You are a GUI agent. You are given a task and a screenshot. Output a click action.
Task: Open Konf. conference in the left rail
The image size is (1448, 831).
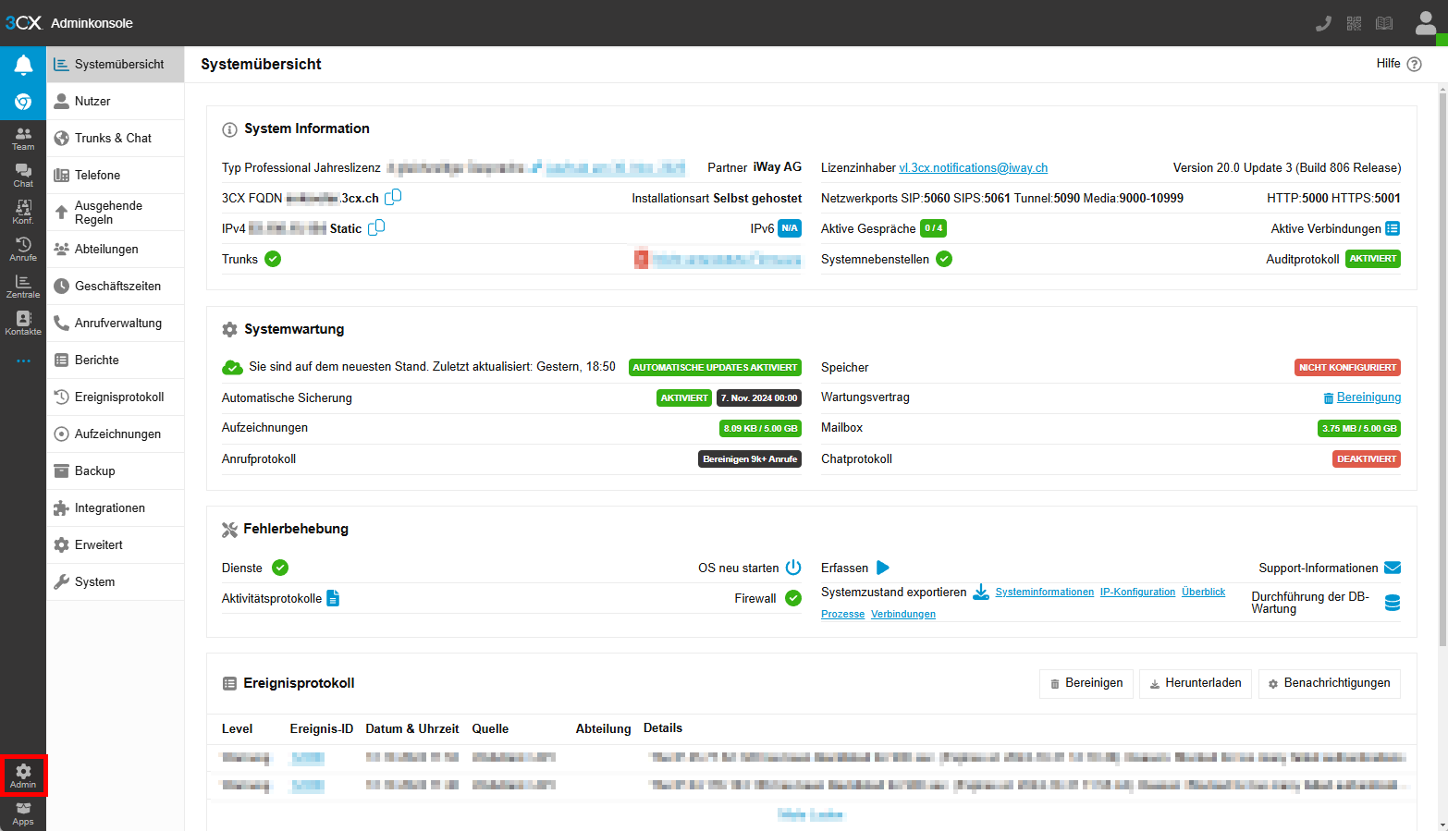point(23,213)
